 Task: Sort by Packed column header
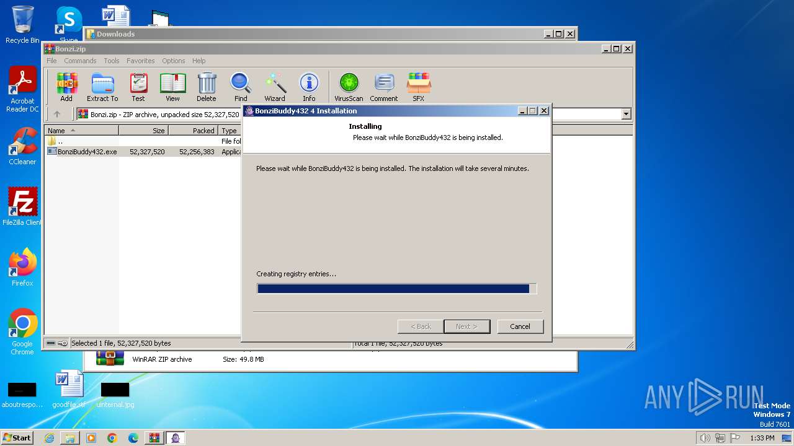[x=194, y=131]
